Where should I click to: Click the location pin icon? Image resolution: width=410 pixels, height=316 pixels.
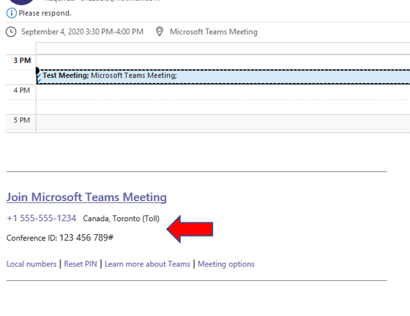point(159,32)
